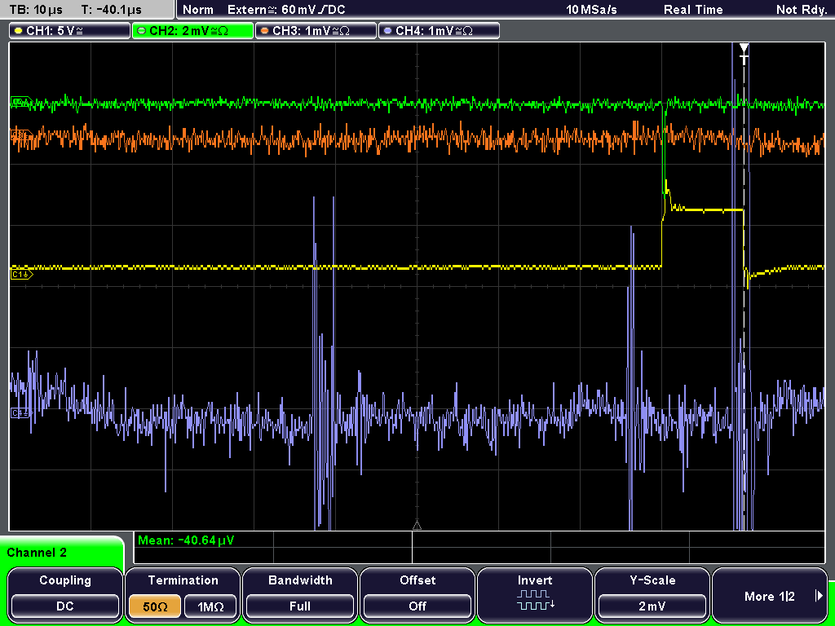Click the T: -40.1 µs trigger time readout
835x626 pixels.
111,10
